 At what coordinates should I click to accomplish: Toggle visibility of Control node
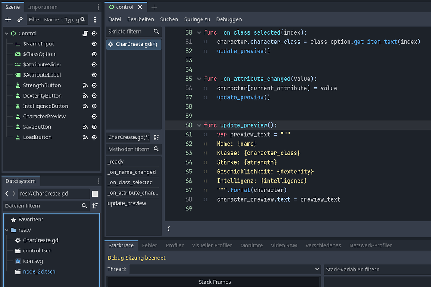94,33
